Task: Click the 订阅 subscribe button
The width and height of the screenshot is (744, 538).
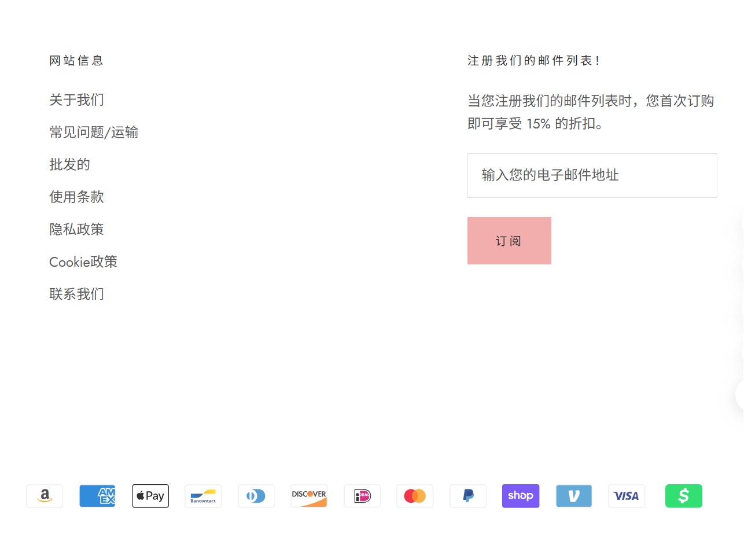Action: click(509, 241)
